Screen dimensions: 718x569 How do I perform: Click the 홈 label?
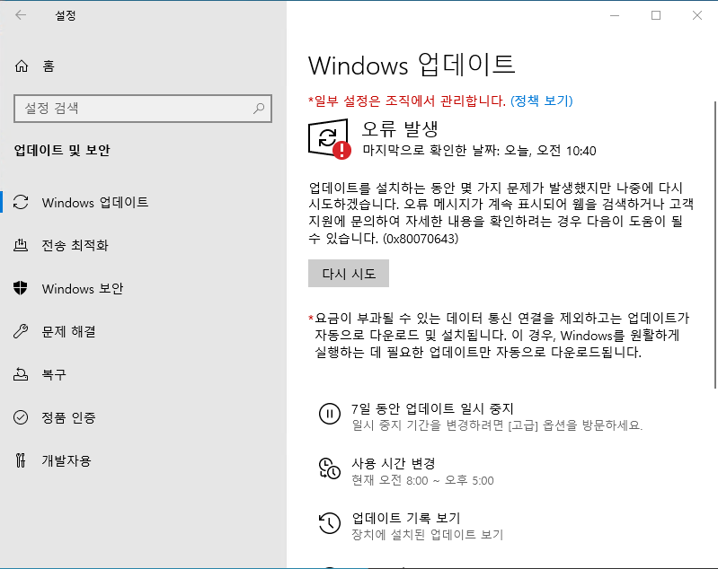click(x=49, y=66)
